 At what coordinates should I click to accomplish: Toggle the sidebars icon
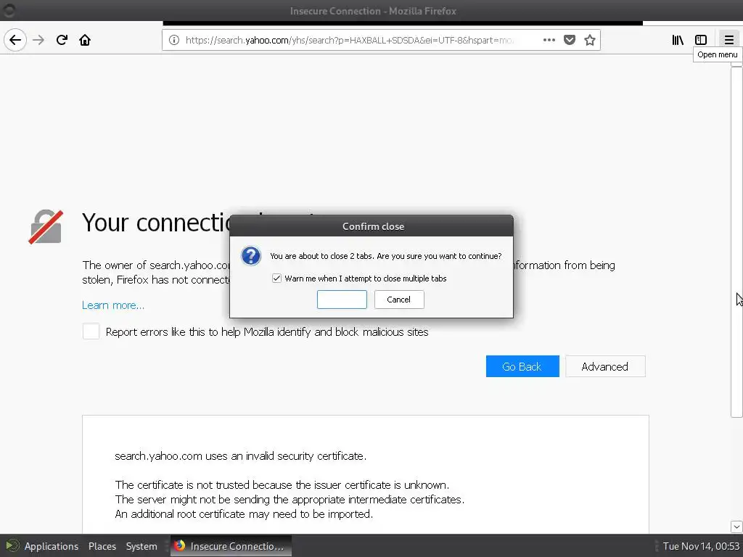(701, 41)
